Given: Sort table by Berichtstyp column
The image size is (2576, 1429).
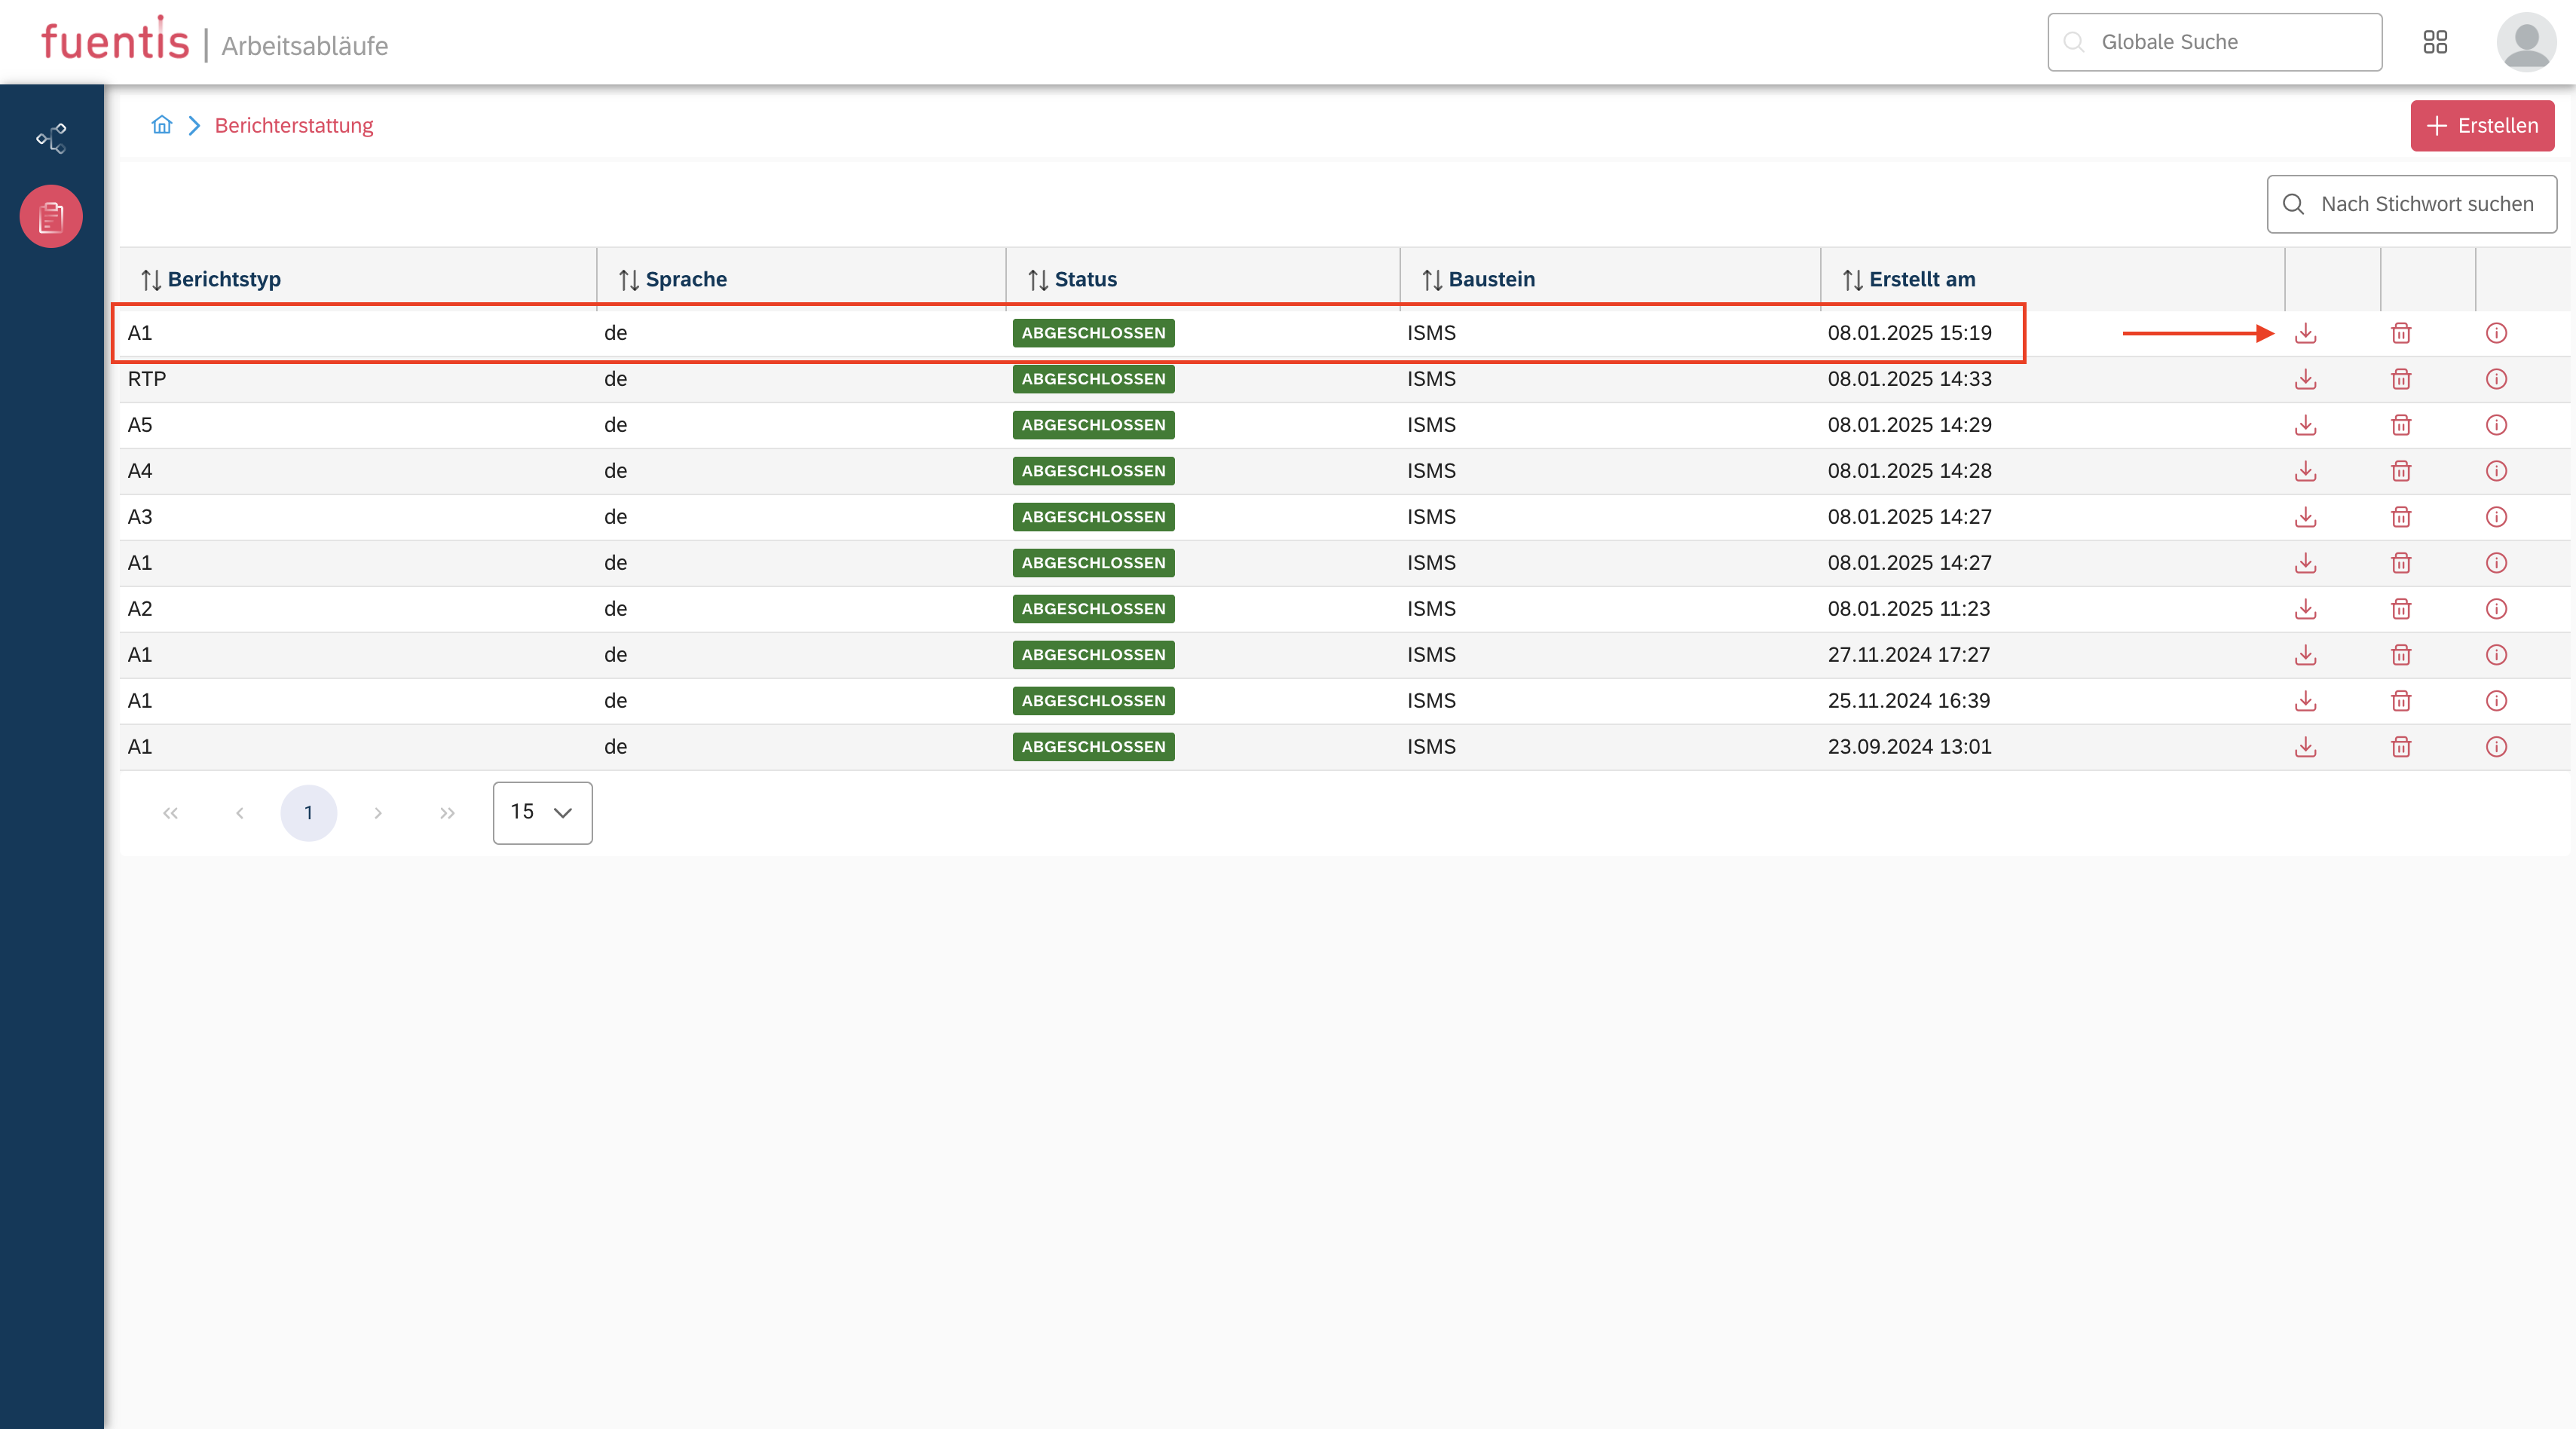Looking at the screenshot, I should click(212, 279).
